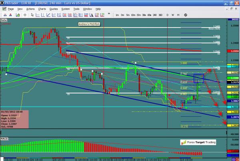Open the Quotes menu
240x161 pixels.
(54, 9)
